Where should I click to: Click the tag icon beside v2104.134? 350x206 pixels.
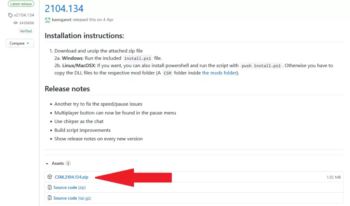pyautogui.click(x=10, y=15)
